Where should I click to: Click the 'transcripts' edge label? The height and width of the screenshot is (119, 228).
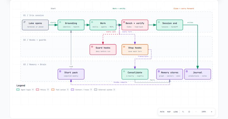point(143,56)
